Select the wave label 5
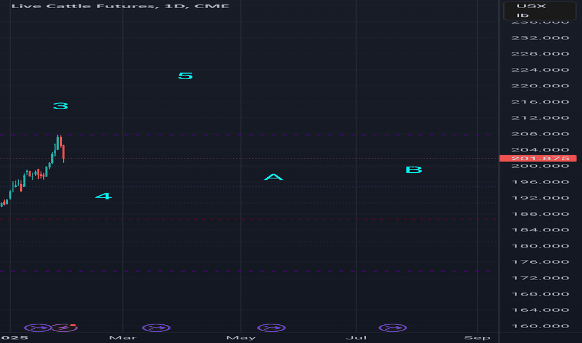Viewport: 582px width, 343px height. tap(185, 76)
